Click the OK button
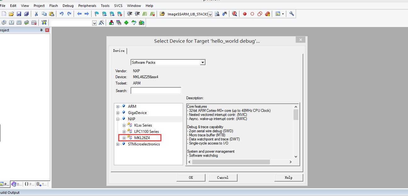Screen dimensions: 408x196 (191, 177)
